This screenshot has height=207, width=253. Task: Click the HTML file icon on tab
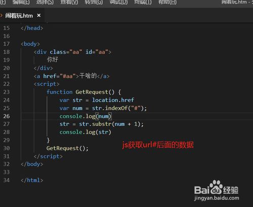[2, 16]
